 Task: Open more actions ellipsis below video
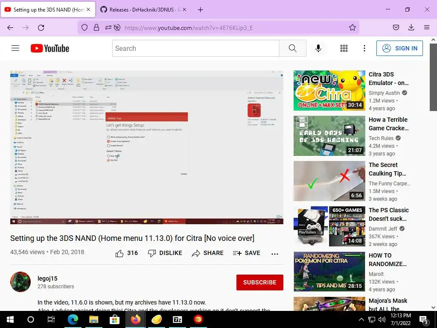tap(275, 254)
